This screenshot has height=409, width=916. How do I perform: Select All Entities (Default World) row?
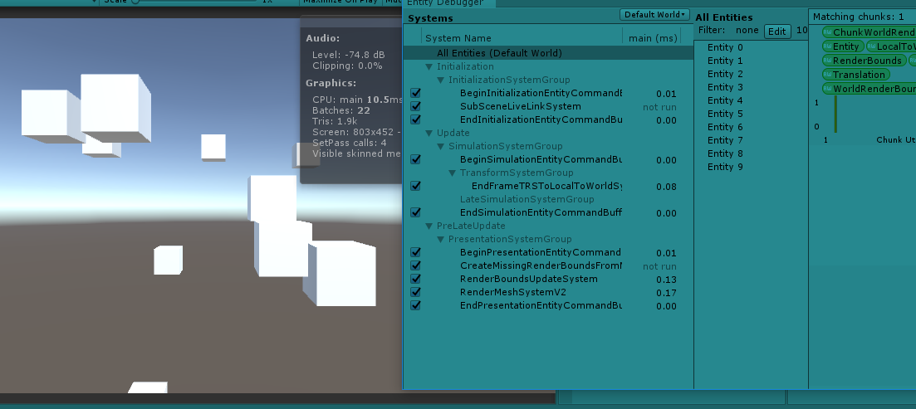(548, 53)
